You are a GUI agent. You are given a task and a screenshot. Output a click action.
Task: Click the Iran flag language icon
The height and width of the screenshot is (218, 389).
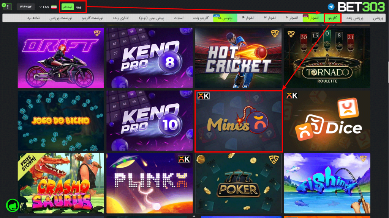pyautogui.click(x=54, y=7)
